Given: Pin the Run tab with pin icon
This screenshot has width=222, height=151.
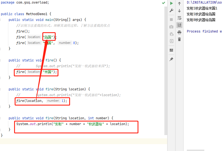Looking at the screenshot, I should pos(171,59).
